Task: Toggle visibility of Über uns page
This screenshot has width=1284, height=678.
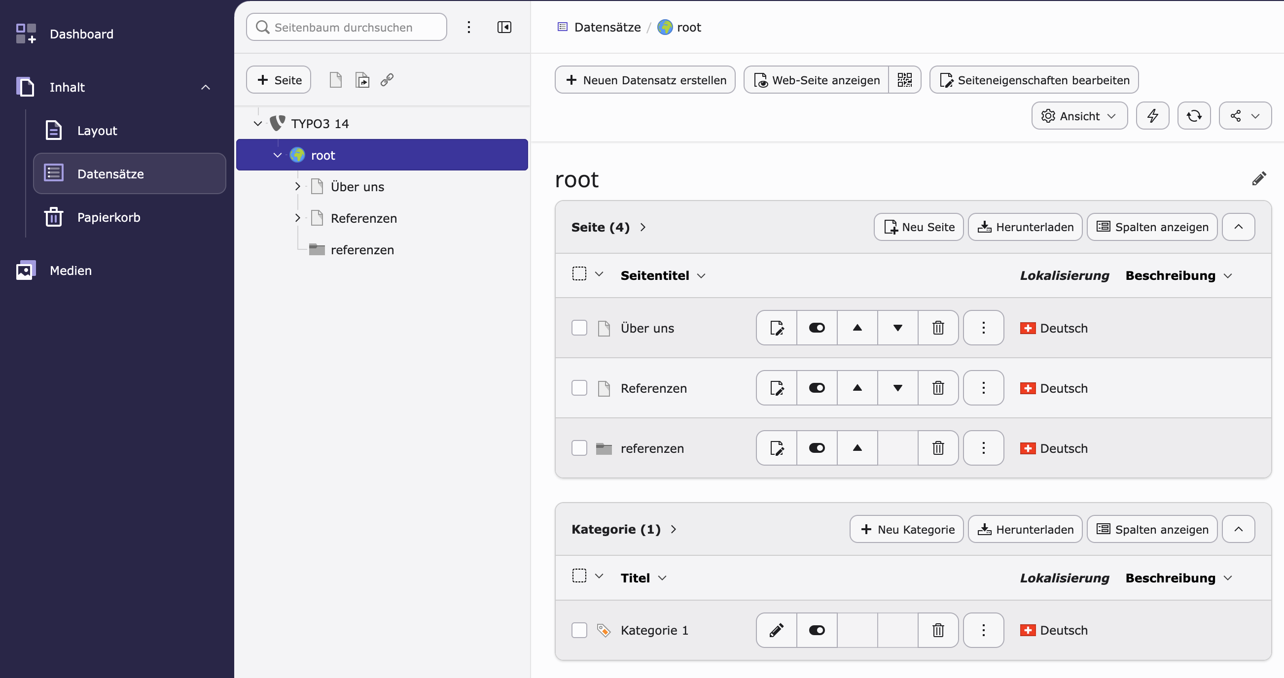Action: (817, 328)
